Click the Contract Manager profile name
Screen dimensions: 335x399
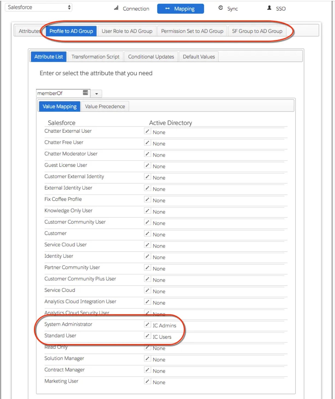click(x=64, y=370)
